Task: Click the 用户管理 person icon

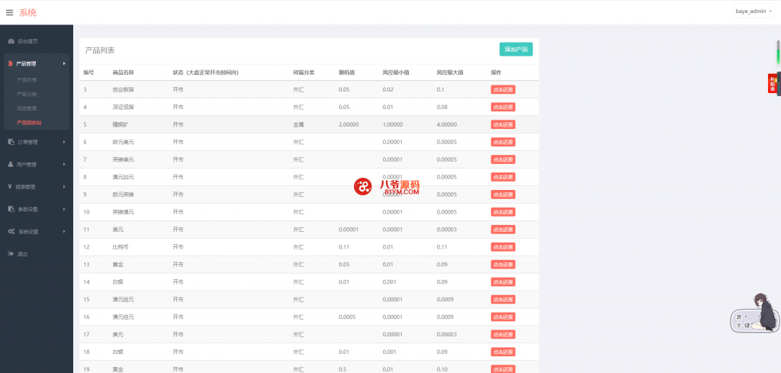Action: pyautogui.click(x=11, y=164)
